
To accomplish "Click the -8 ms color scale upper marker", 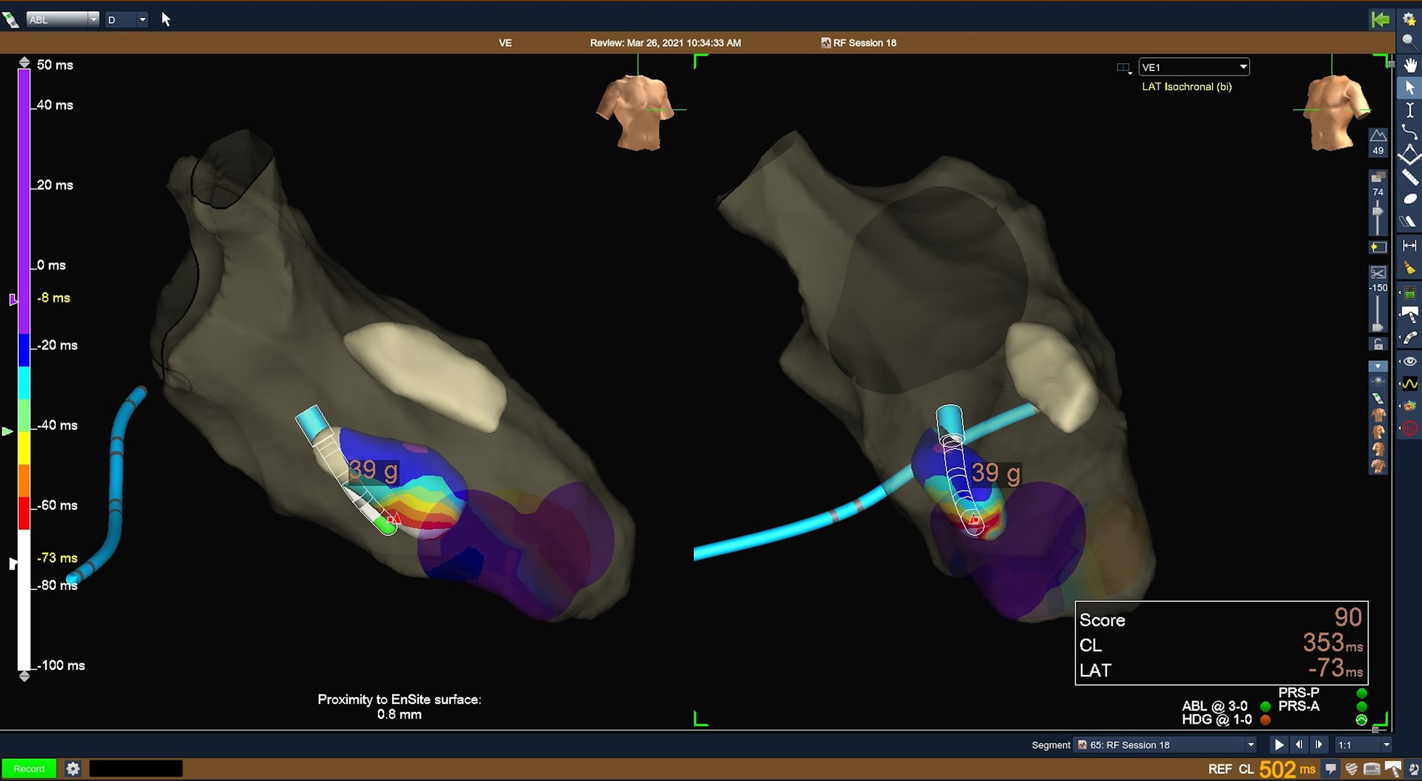I will coord(12,298).
